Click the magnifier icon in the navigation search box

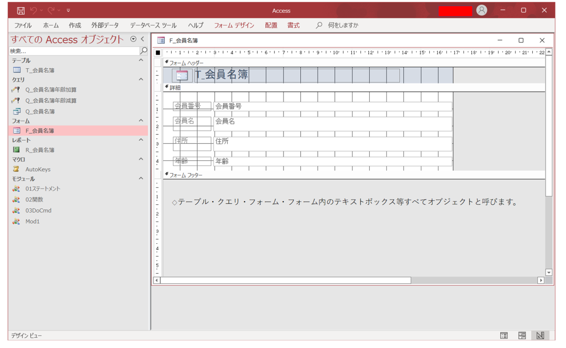144,50
